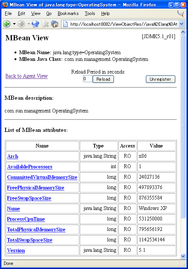Image resolution: width=188 pixels, height=269 pixels.
Task: Click the scrollbar up arrow
Action: click(x=183, y=32)
